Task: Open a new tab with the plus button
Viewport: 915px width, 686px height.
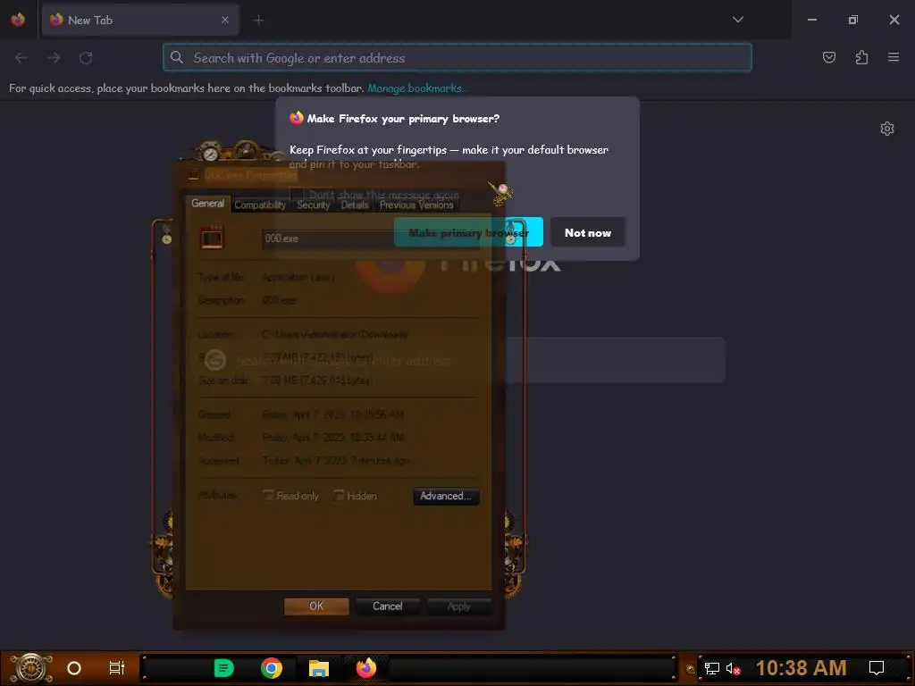Action: (x=258, y=21)
